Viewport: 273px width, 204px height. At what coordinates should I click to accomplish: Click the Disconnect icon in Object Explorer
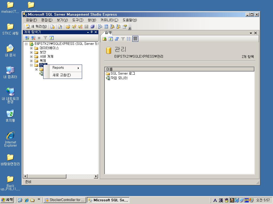[x=33, y=38]
